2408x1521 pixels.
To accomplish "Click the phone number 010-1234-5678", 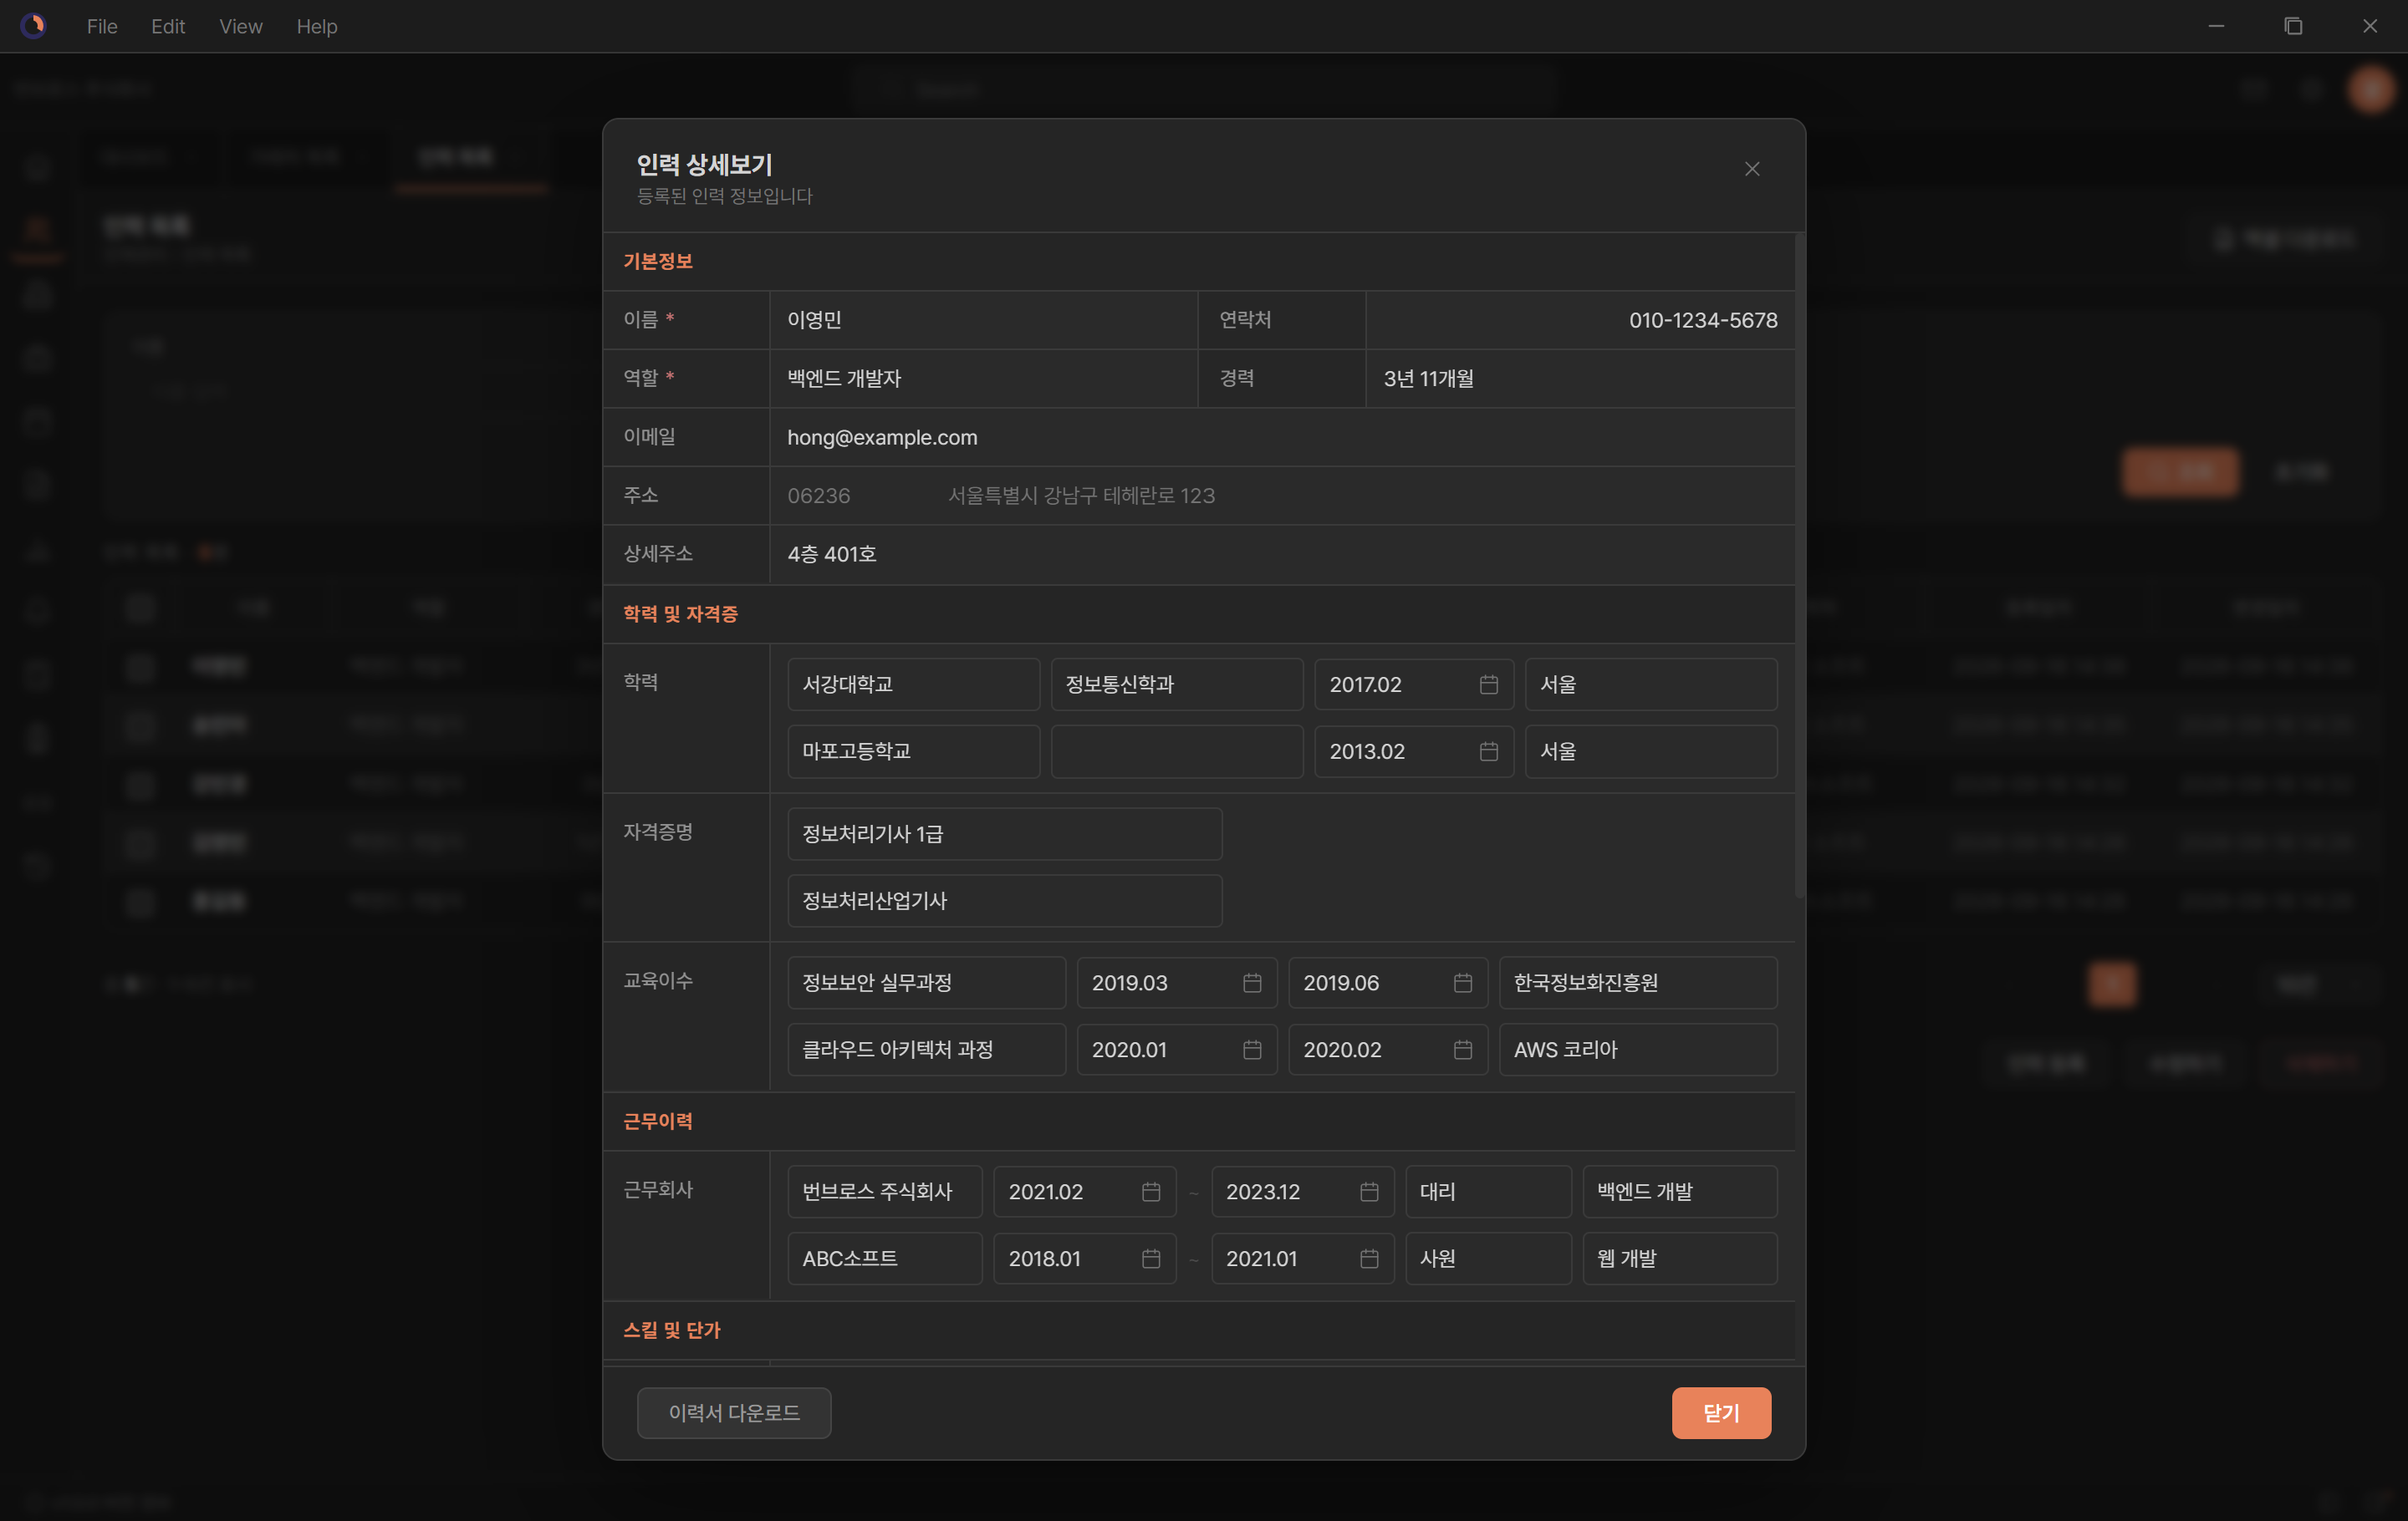I will (x=1702, y=321).
